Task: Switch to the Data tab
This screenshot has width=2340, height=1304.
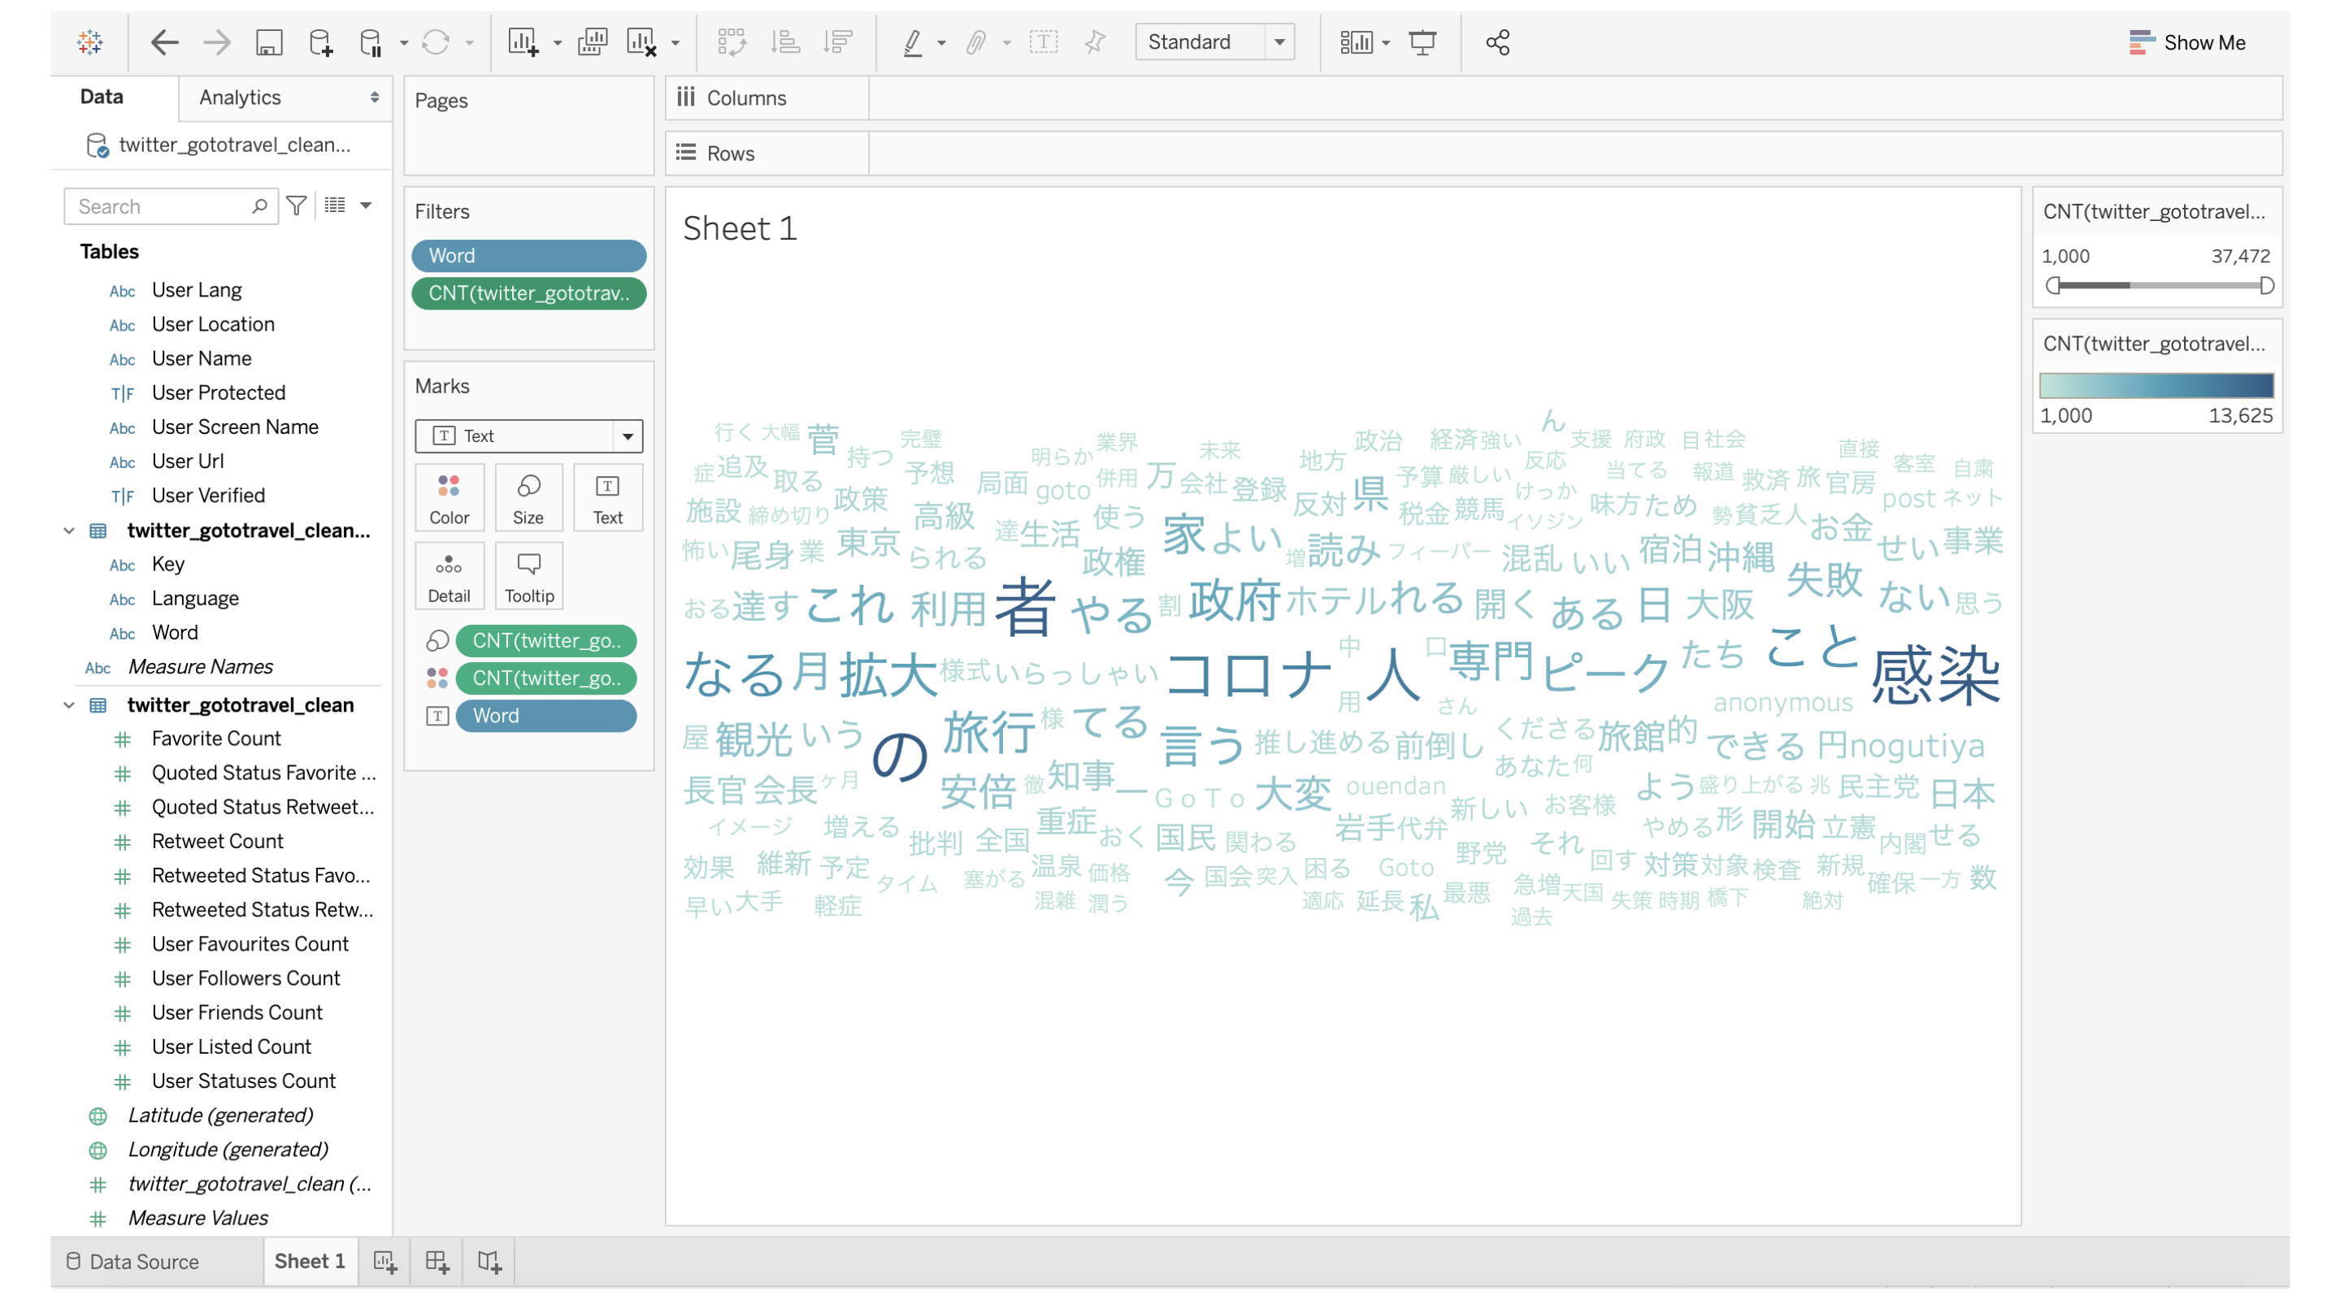Action: pyautogui.click(x=102, y=96)
